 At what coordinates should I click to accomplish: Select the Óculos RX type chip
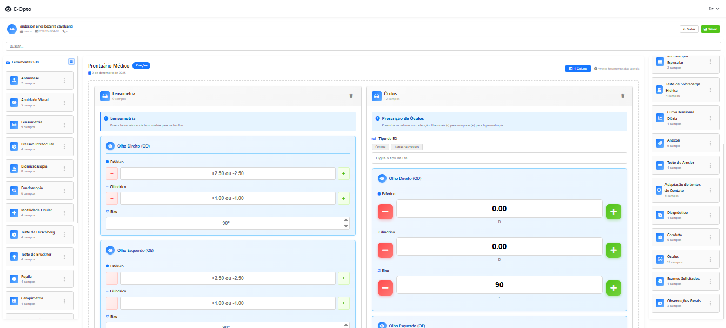coord(381,147)
